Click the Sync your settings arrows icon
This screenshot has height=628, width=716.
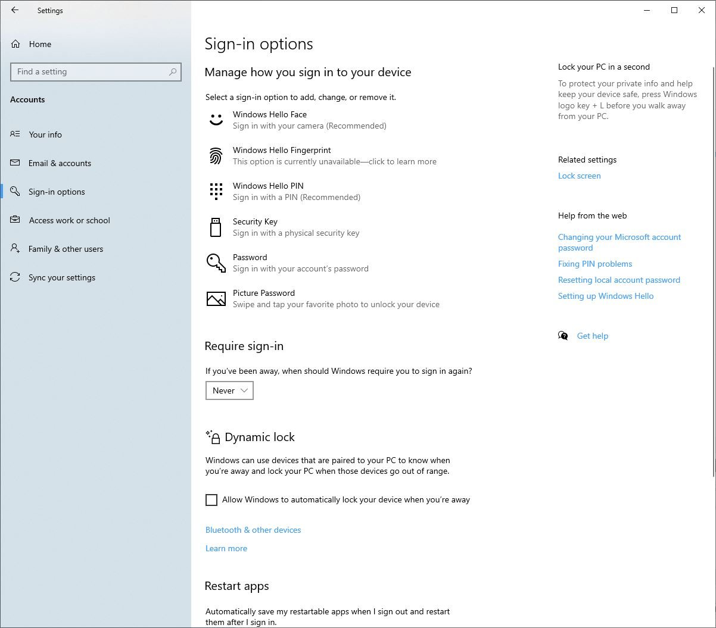pyautogui.click(x=15, y=277)
